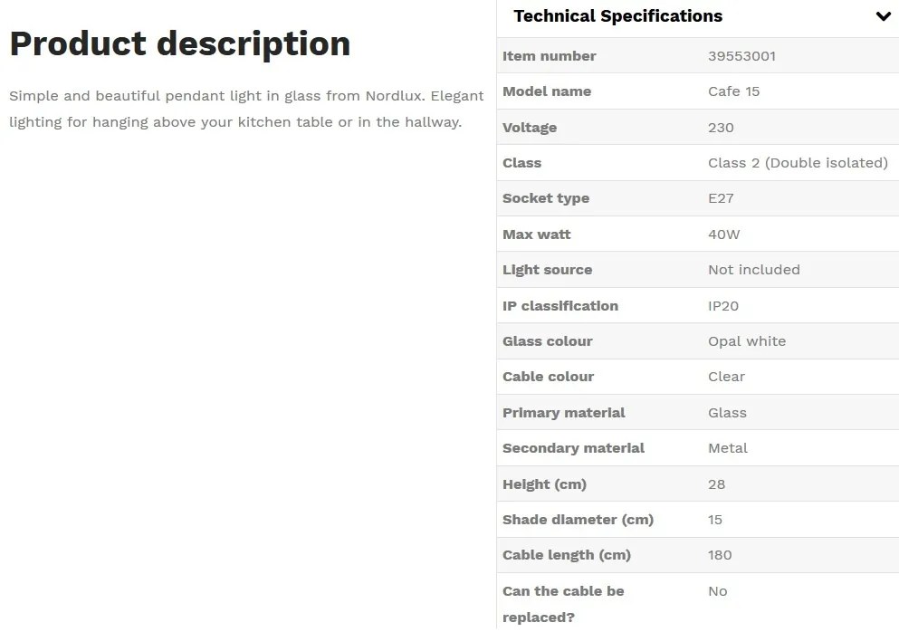The image size is (899, 632).
Task: Collapse Technical Specifications with the chevron arrow
Action: pos(883,16)
